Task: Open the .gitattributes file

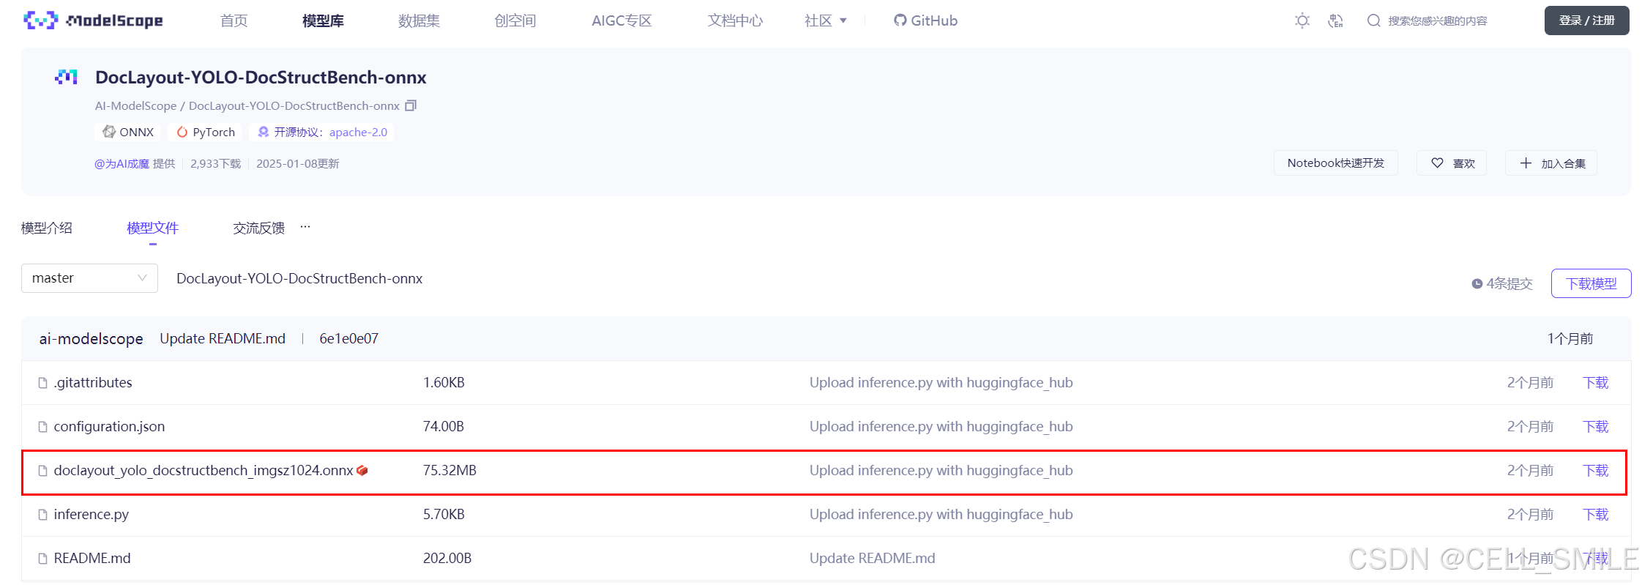Action: pyautogui.click(x=93, y=382)
